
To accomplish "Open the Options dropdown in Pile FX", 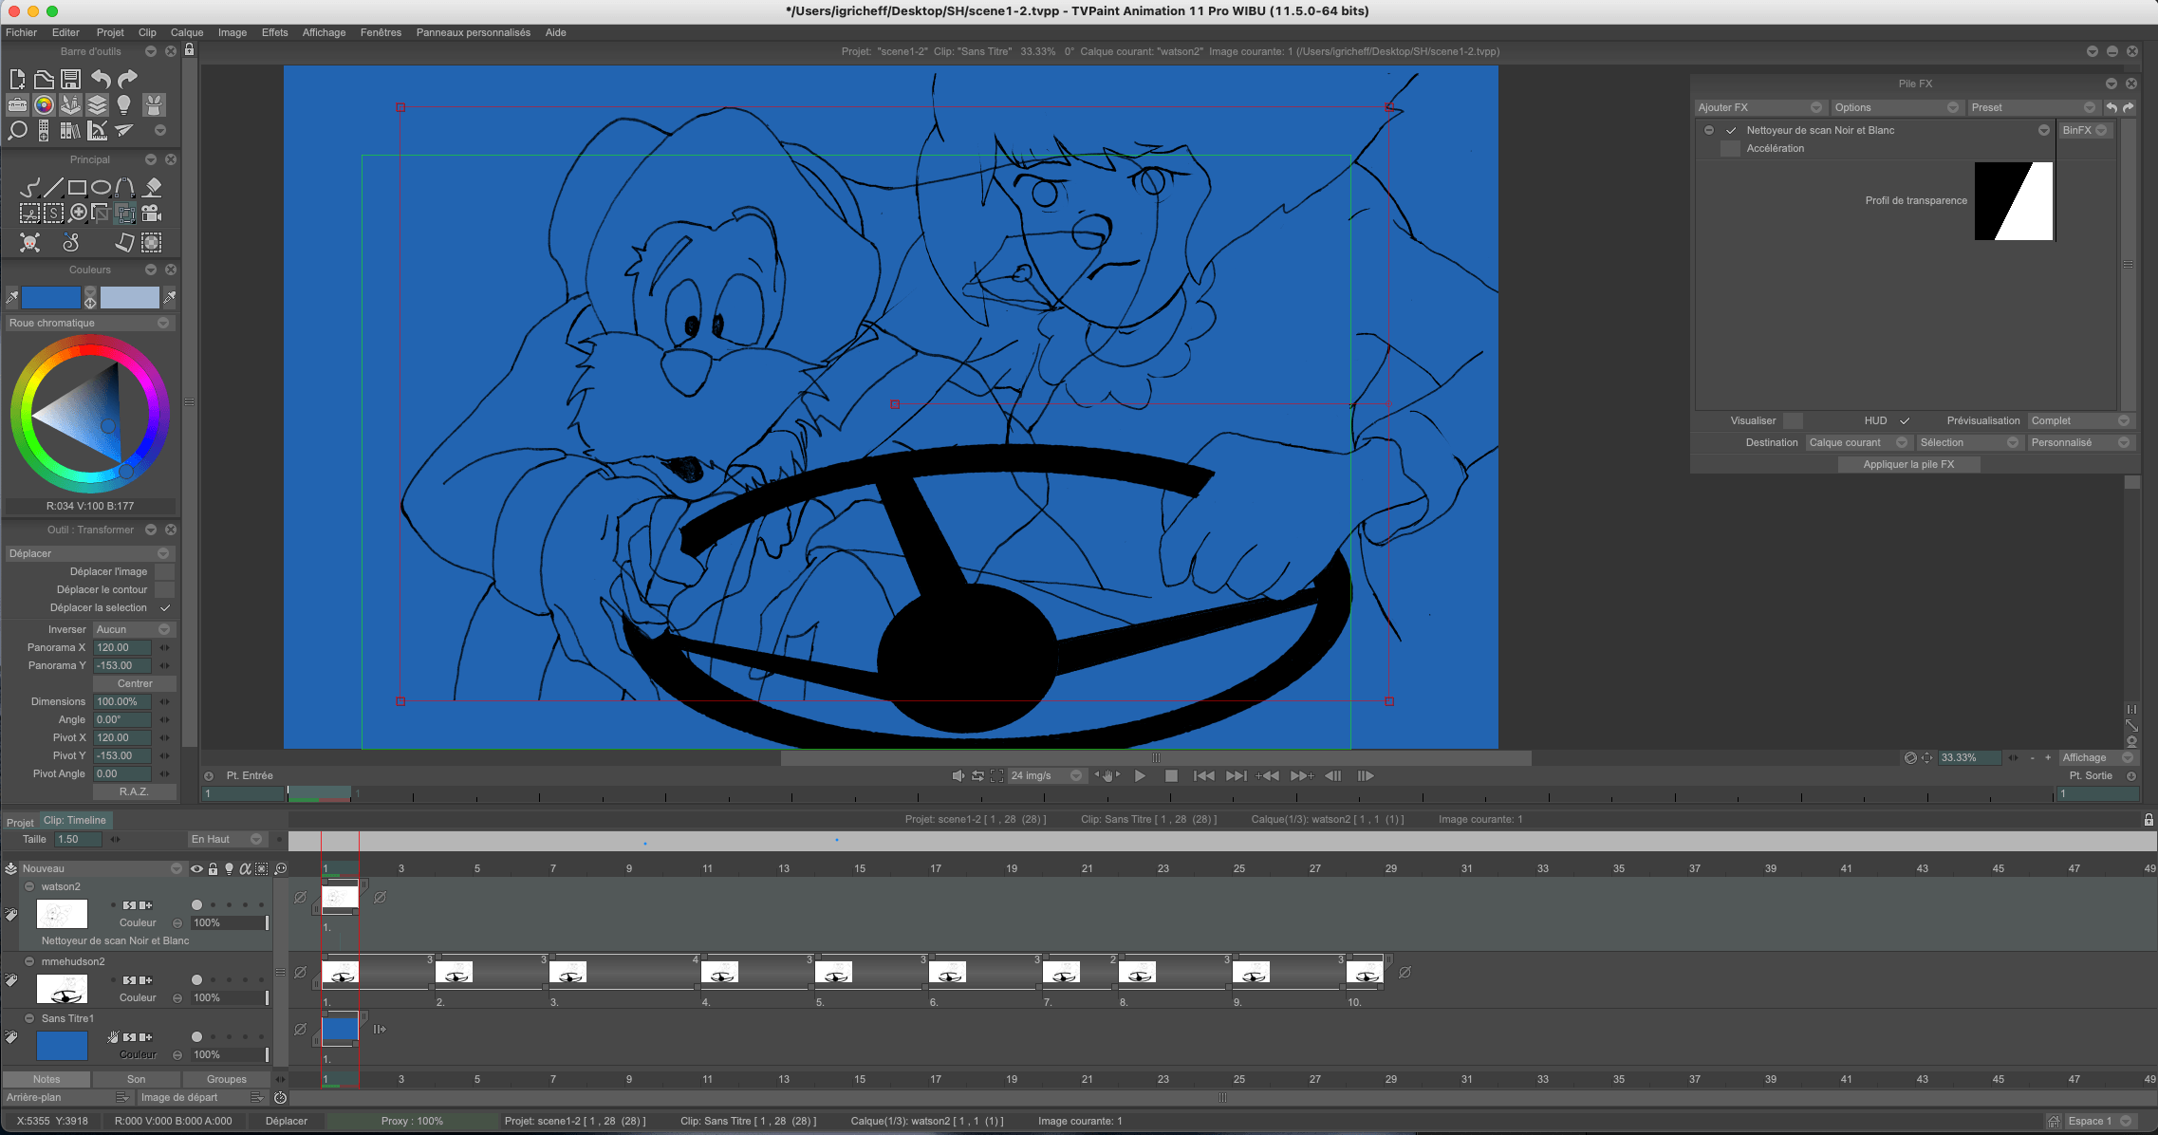I will coord(1896,107).
